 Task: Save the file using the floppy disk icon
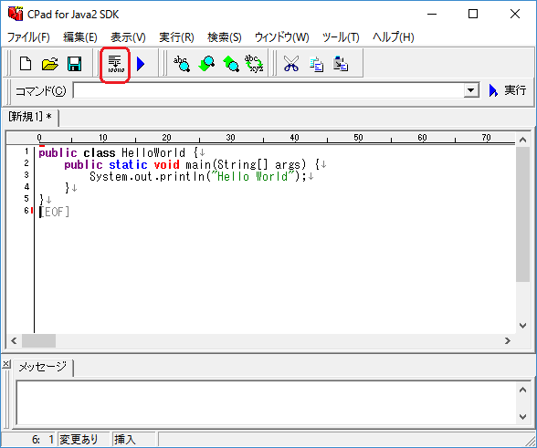pos(74,64)
